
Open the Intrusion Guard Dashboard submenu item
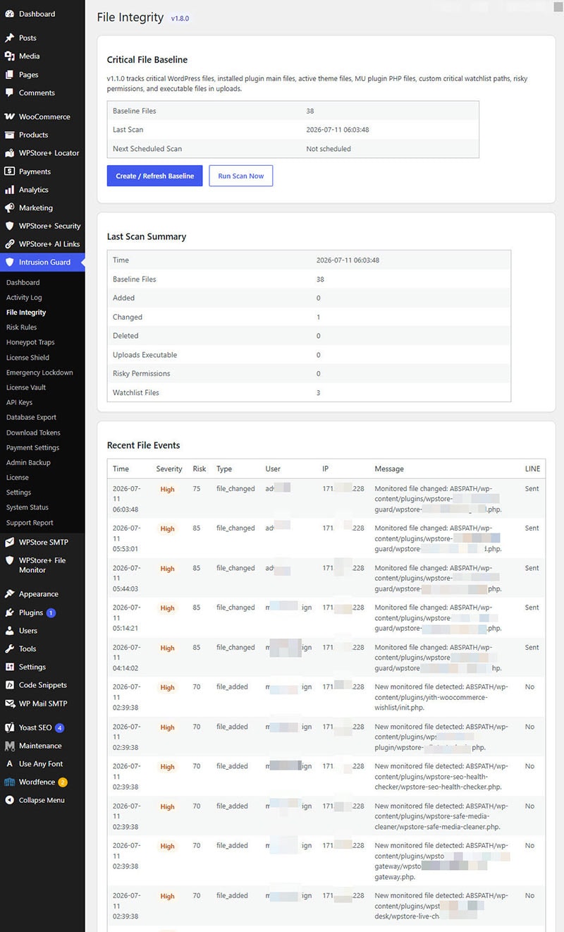pyautogui.click(x=23, y=283)
